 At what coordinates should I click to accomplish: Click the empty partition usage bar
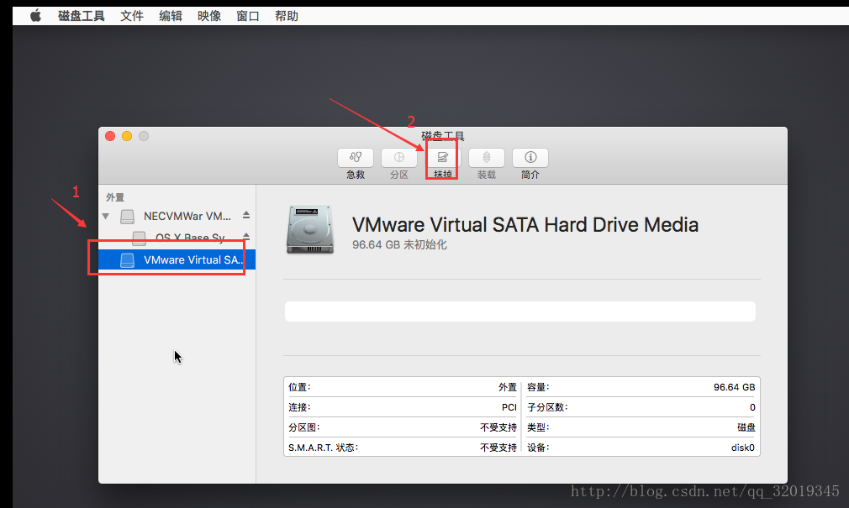tap(520, 312)
